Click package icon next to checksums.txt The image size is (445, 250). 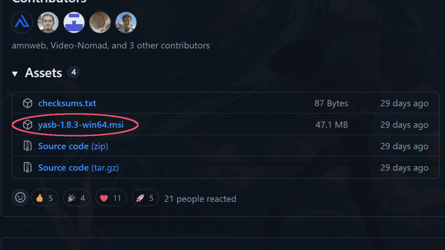pyautogui.click(x=27, y=103)
